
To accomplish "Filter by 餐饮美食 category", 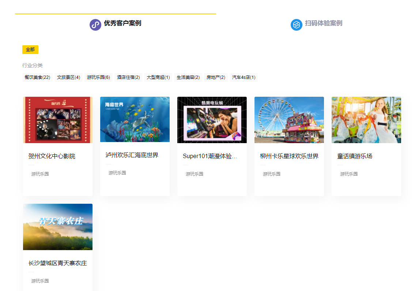I will (x=37, y=77).
